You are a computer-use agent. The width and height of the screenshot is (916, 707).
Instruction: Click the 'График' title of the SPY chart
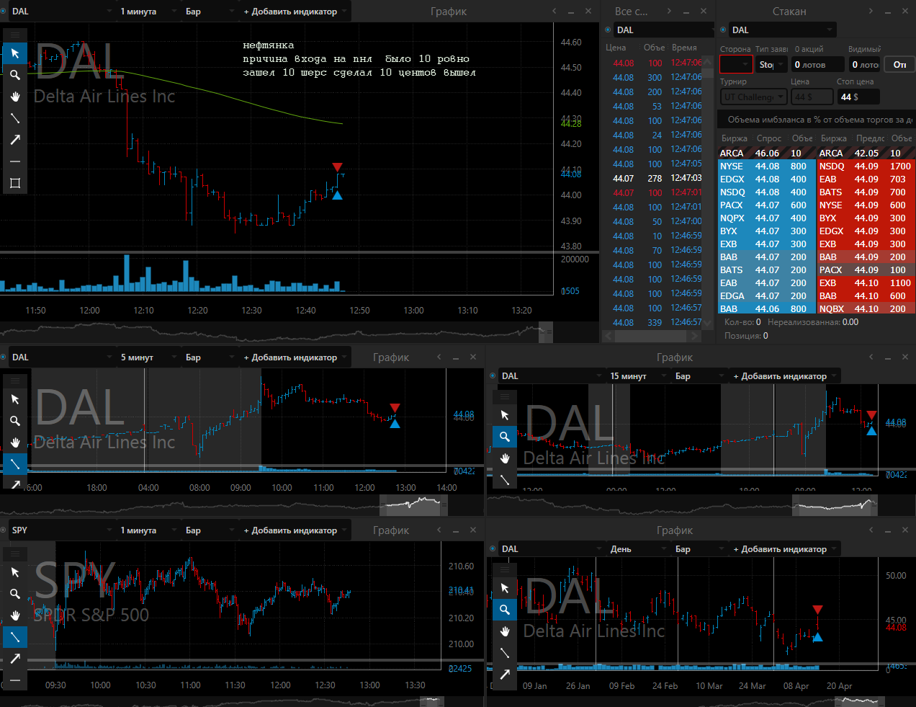click(391, 530)
